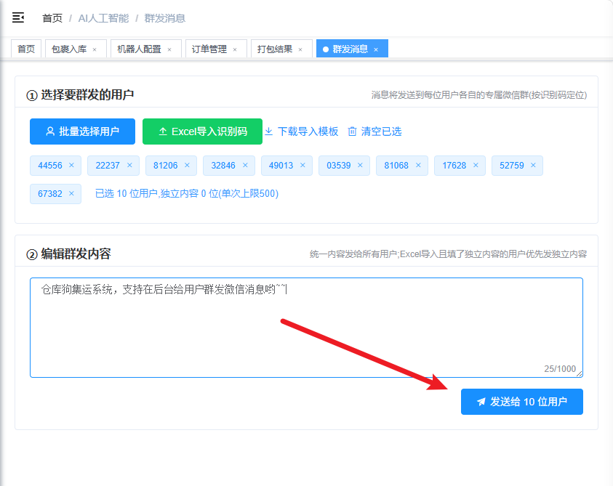The height and width of the screenshot is (486, 613).
Task: Clear selection with 清空已选 link
Action: point(374,131)
